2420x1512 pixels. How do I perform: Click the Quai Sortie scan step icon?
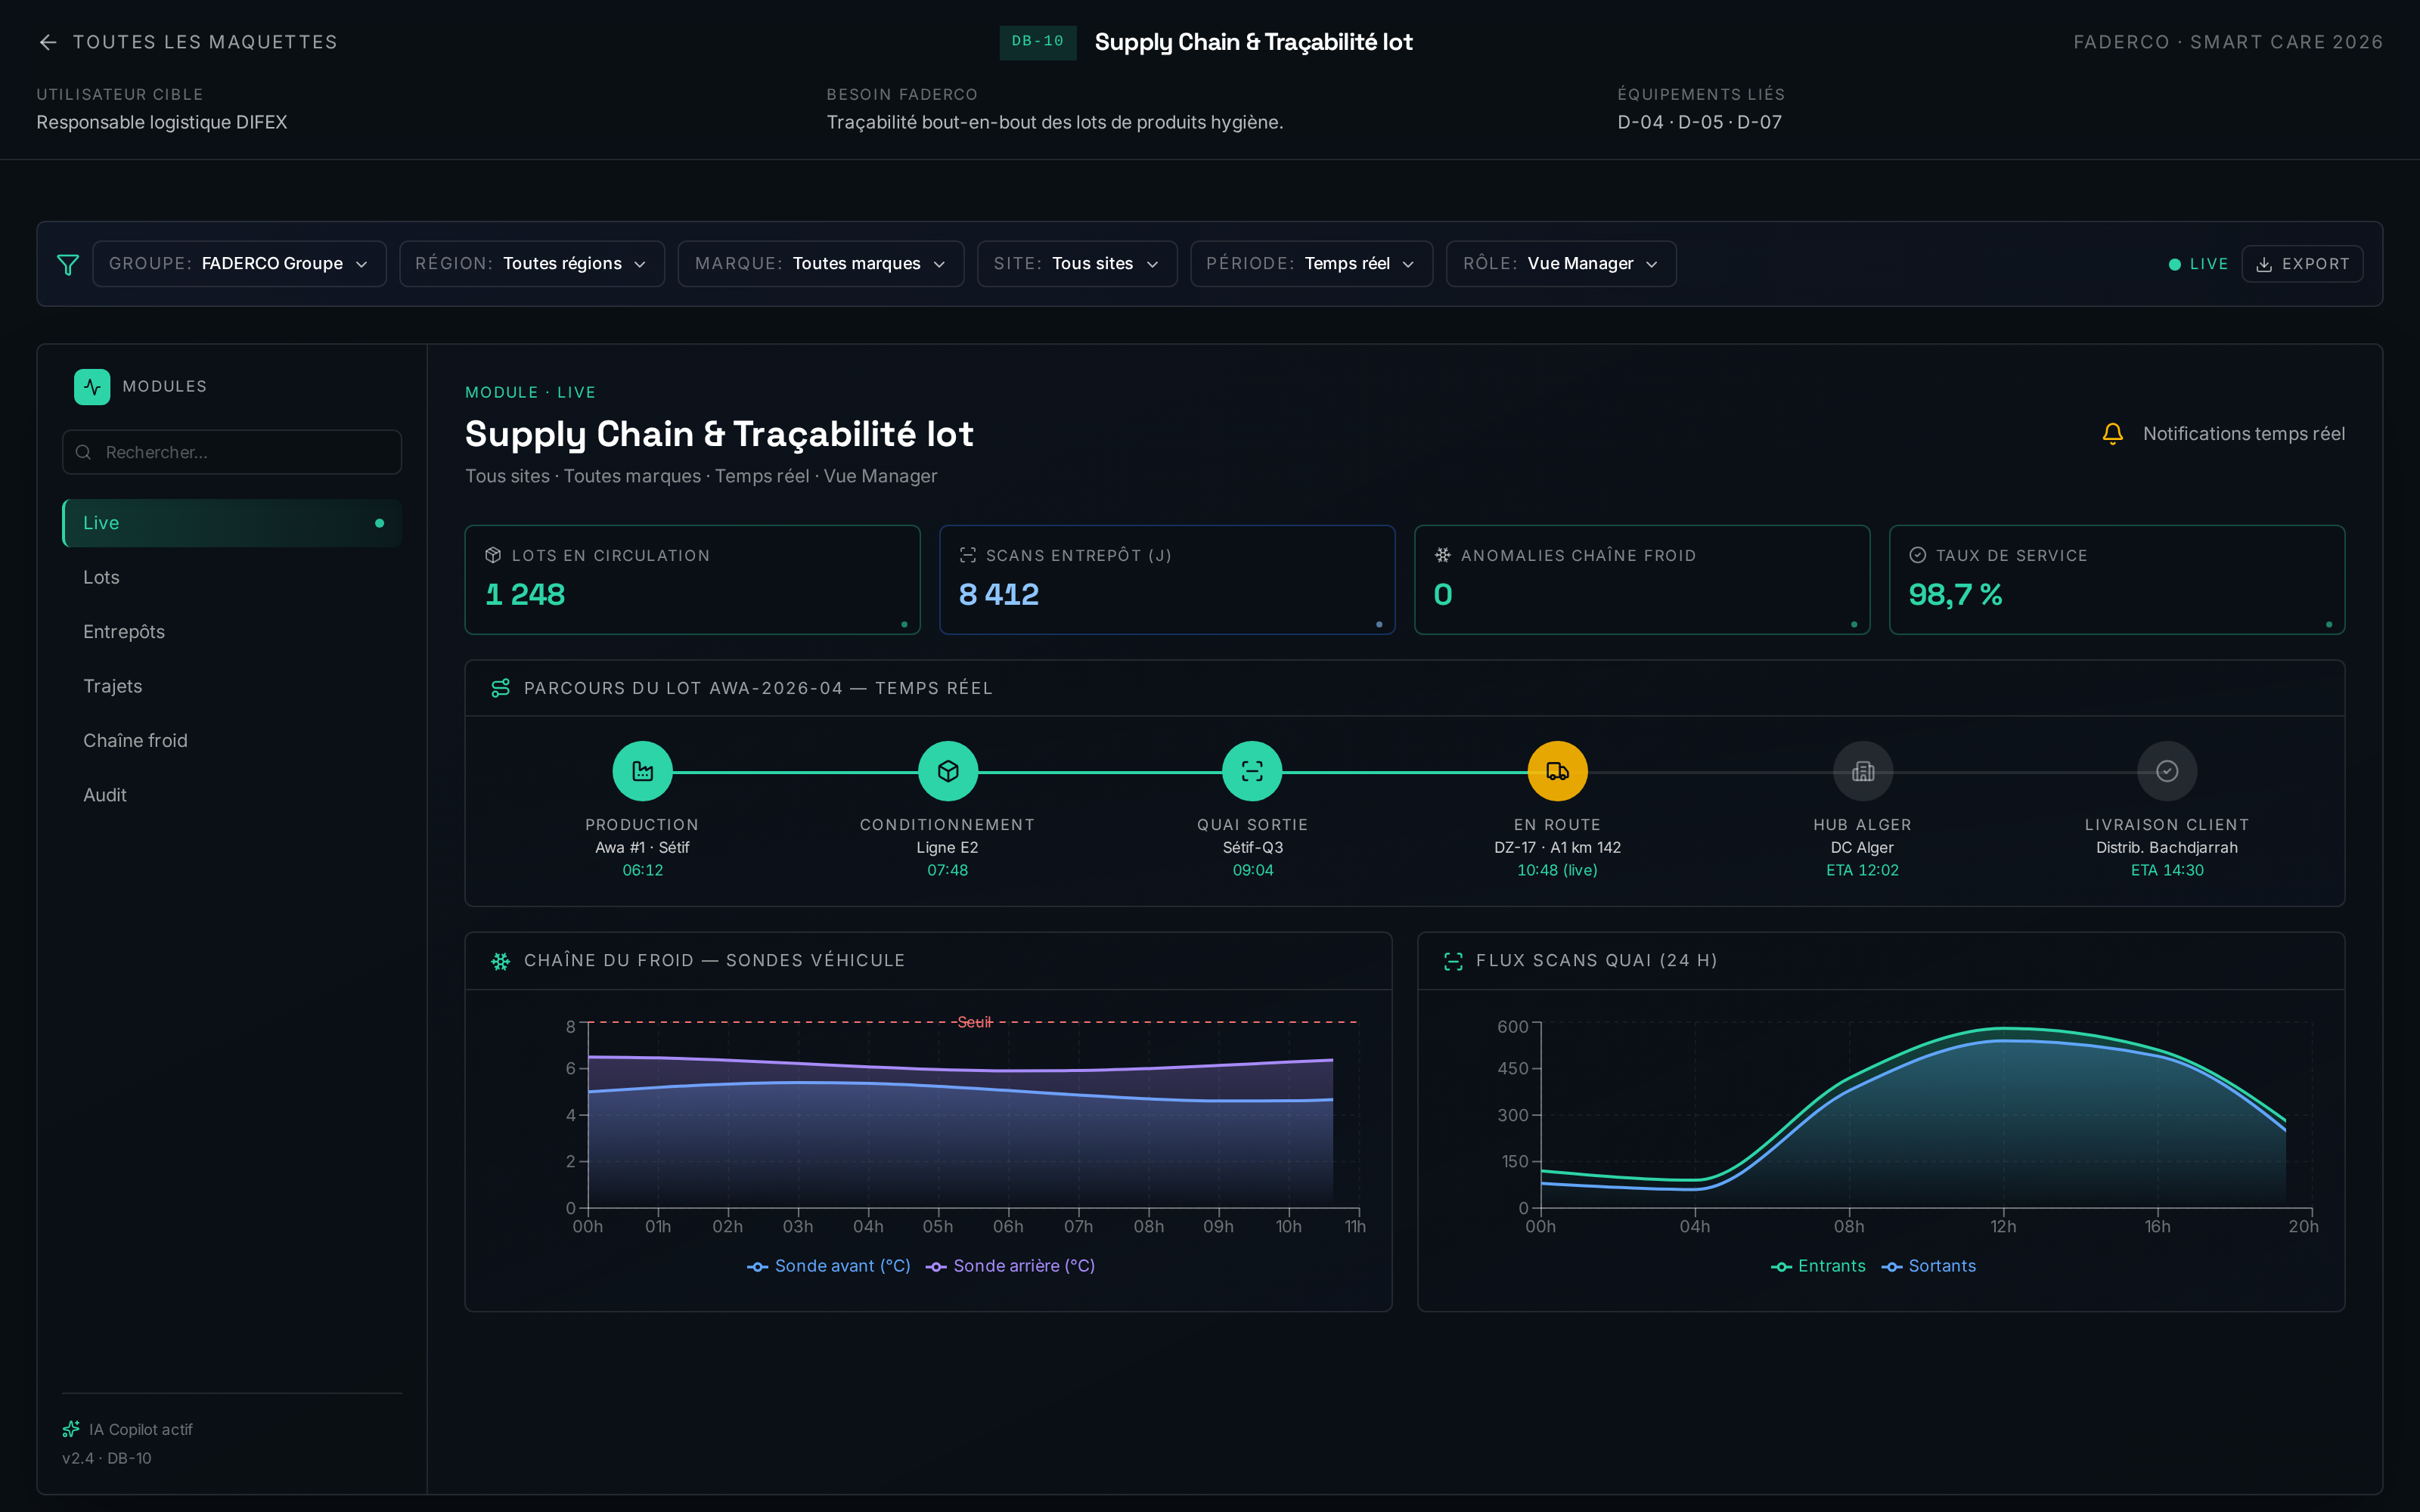click(x=1252, y=771)
